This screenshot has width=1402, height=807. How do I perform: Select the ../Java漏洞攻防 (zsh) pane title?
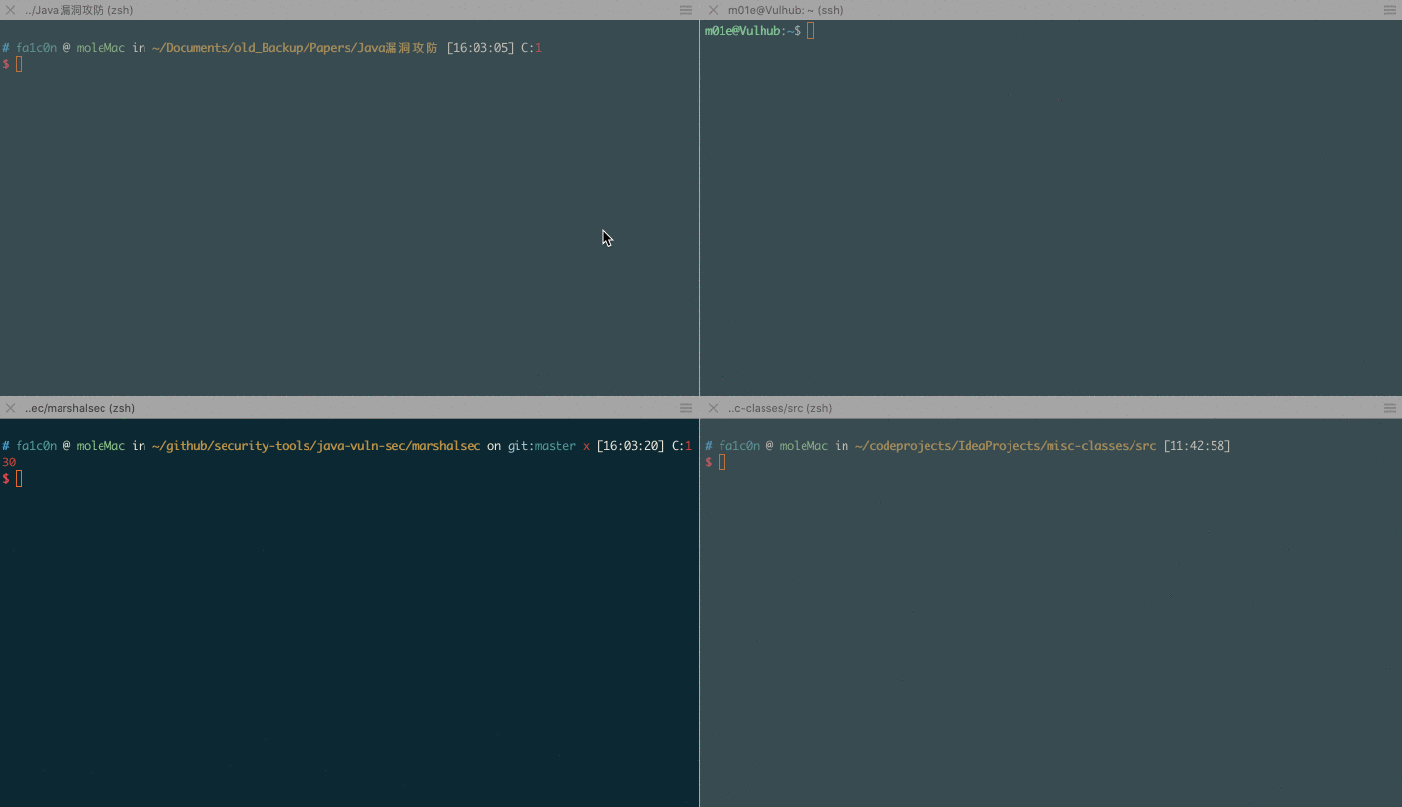point(79,10)
